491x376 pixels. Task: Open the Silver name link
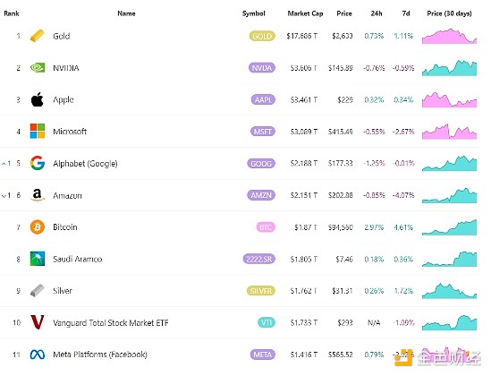(63, 291)
